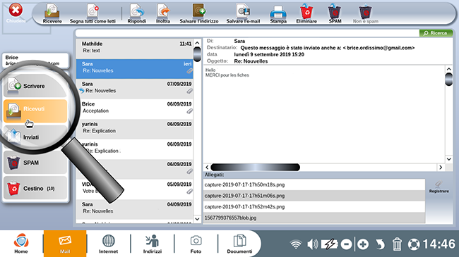Viewport: 459px width, 257px height.
Task: Open Internet from bottom bar
Action: point(108,244)
